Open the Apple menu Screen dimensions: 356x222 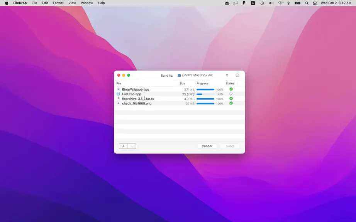coord(7,3)
